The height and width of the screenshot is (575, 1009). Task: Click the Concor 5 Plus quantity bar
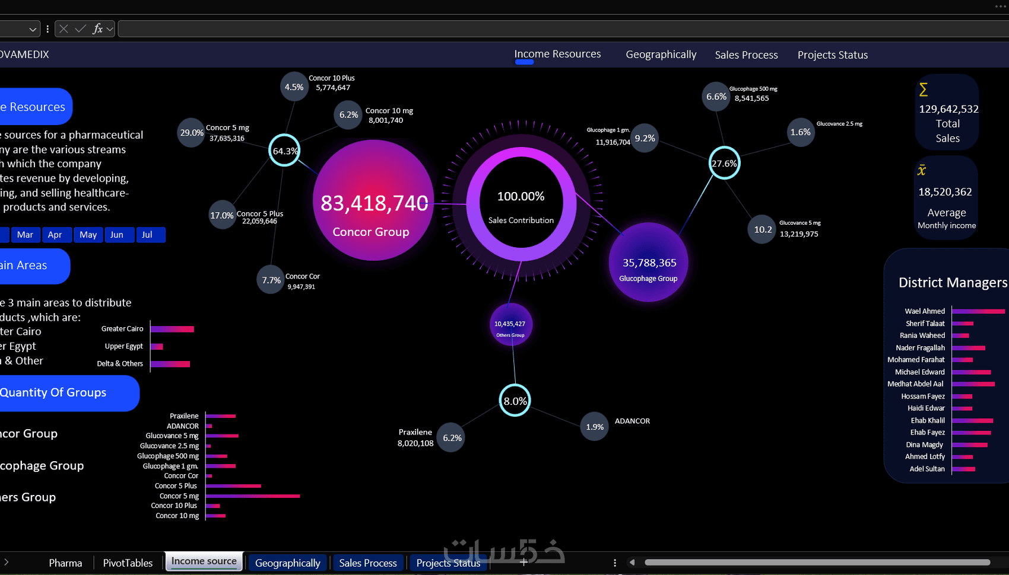click(233, 486)
